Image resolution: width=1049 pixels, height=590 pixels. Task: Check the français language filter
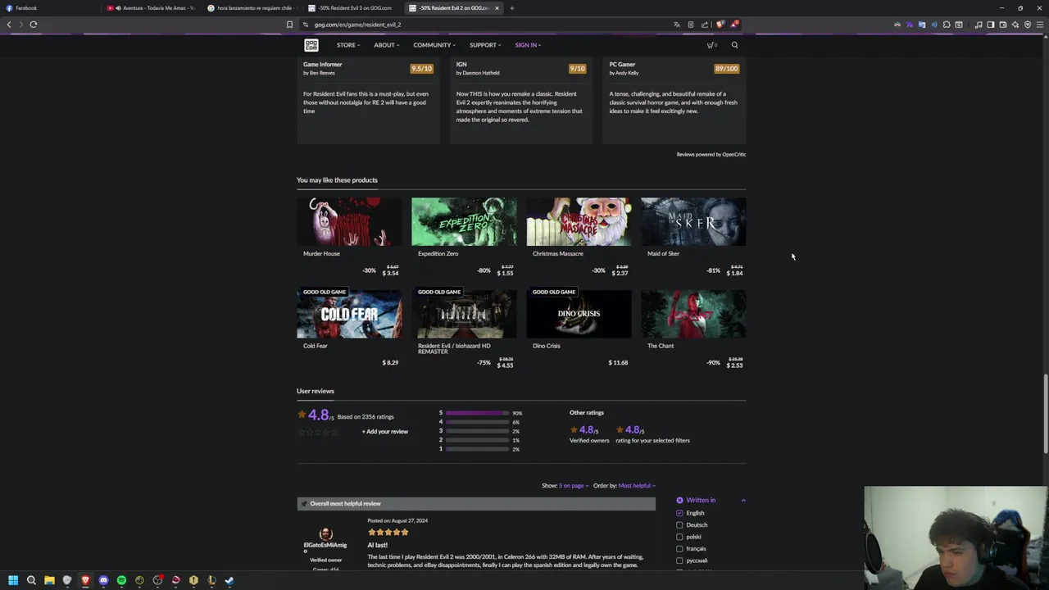[x=679, y=548]
